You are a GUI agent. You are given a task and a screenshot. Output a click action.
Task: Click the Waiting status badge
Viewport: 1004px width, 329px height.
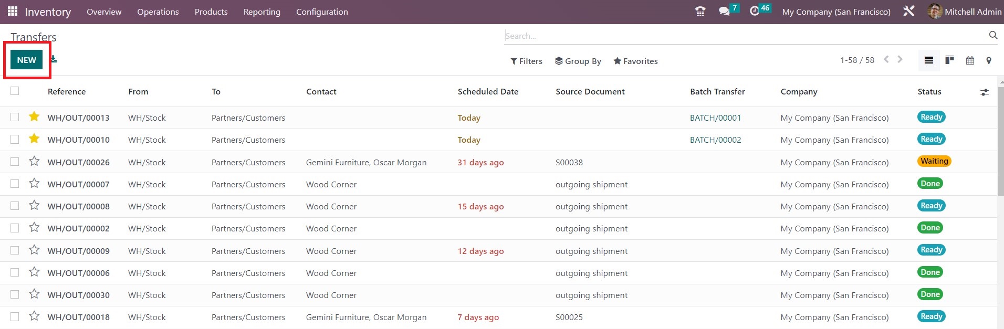(934, 161)
